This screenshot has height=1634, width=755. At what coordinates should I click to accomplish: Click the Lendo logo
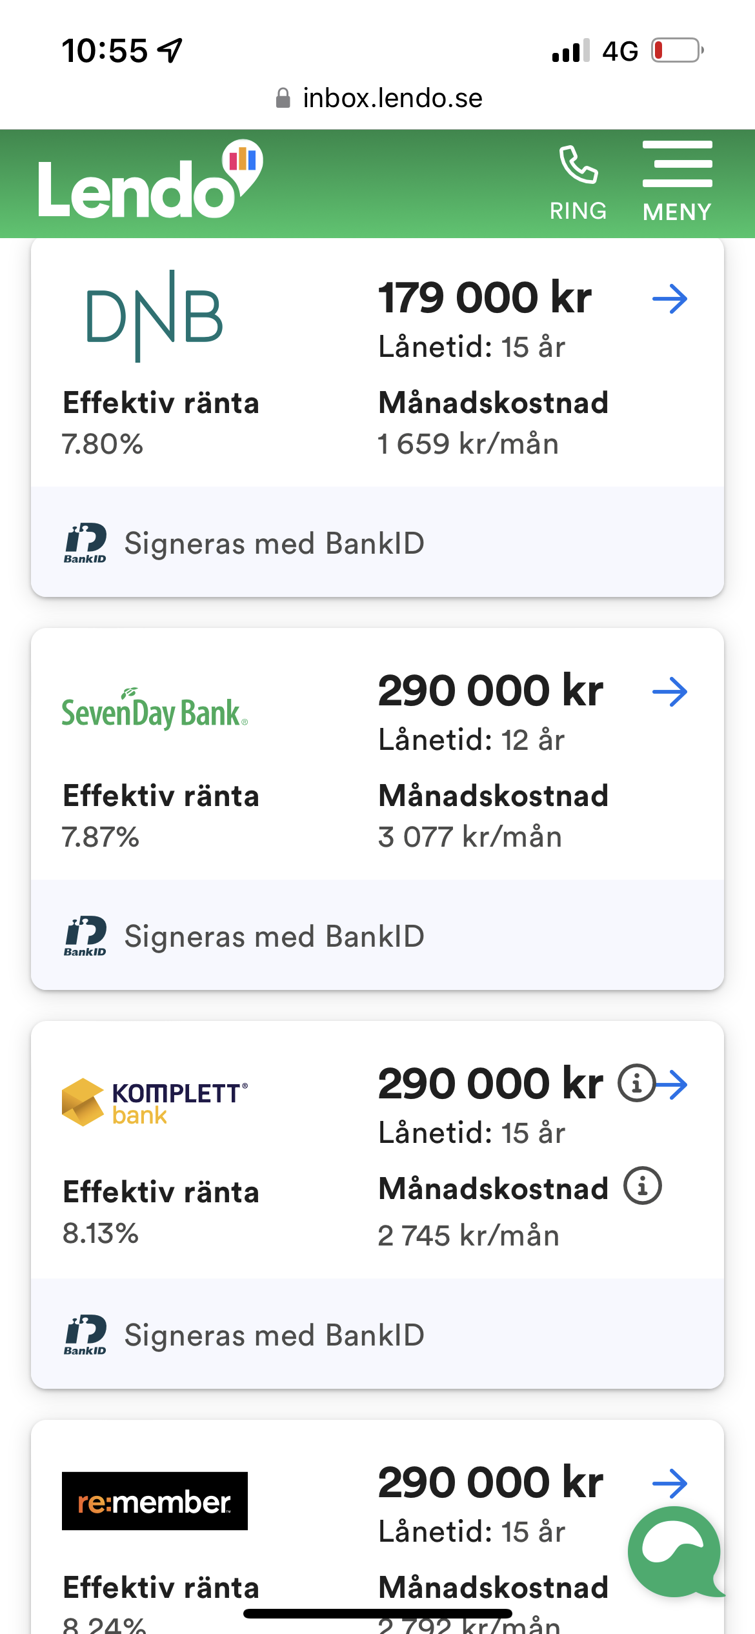pos(150,181)
